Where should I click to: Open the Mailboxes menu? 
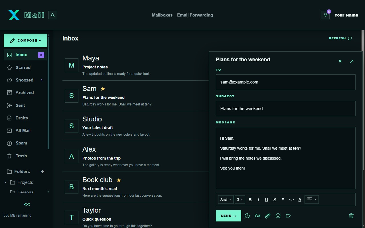162,15
